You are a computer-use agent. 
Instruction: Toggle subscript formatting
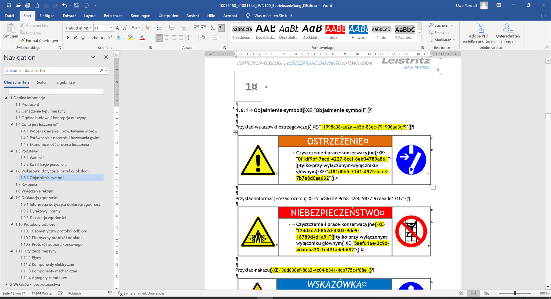[x=103, y=38]
